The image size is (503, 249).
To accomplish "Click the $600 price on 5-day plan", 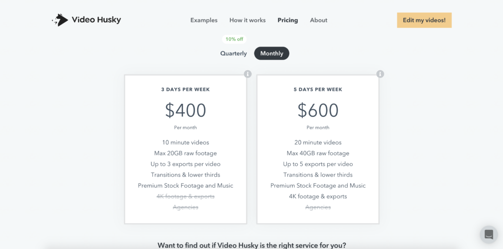I will 318,110.
